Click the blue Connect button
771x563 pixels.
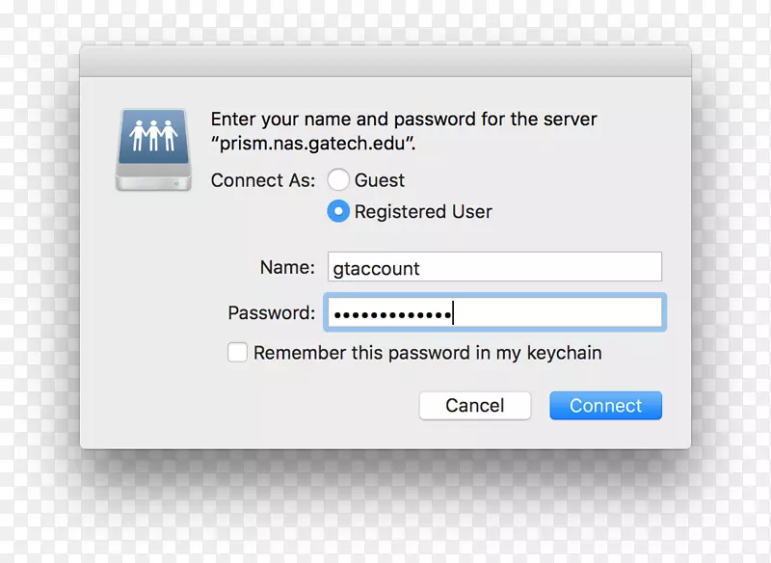coord(605,406)
